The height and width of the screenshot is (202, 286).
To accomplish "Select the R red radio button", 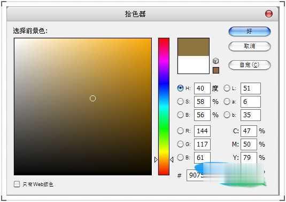I will tap(180, 131).
